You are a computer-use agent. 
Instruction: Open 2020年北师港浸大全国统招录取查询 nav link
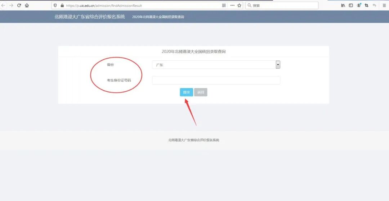tap(158, 17)
